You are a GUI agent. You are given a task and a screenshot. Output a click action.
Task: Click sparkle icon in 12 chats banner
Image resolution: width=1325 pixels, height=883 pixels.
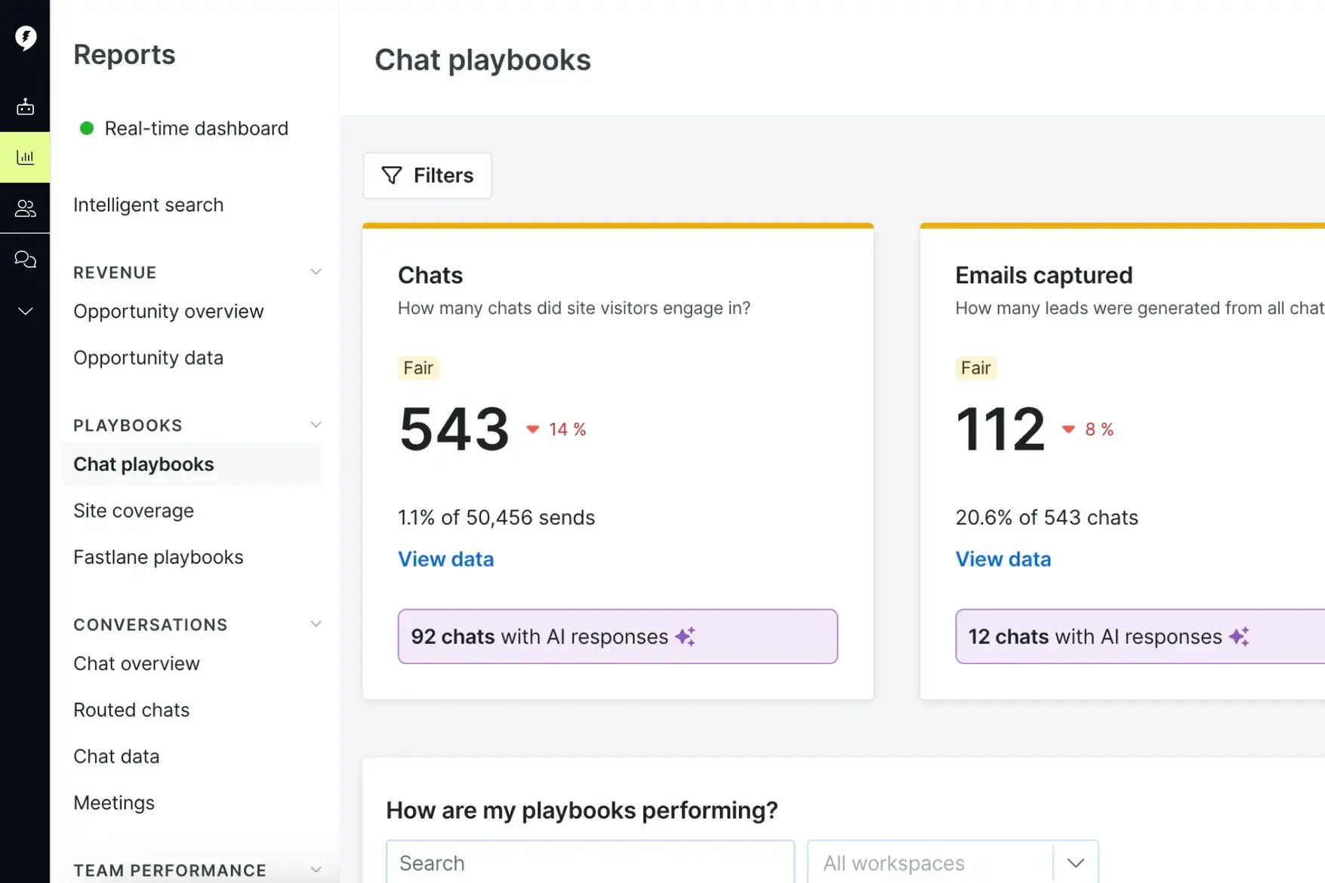[x=1239, y=636]
